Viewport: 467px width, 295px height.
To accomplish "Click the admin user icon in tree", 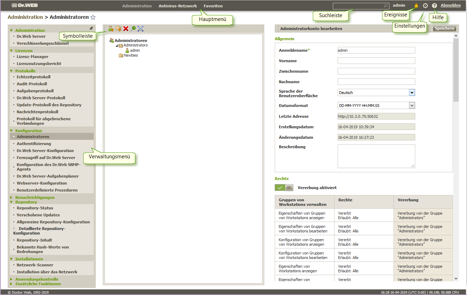I will click(127, 50).
